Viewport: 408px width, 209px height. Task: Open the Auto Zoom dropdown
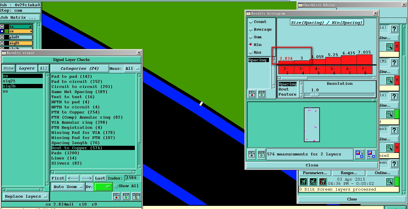[x=68, y=187]
